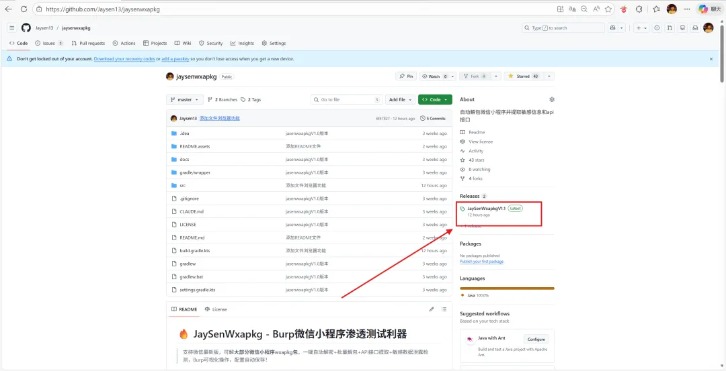This screenshot has height=371, width=726.
Task: Open the GitHub hamburger navigation menu
Action: coord(12,28)
